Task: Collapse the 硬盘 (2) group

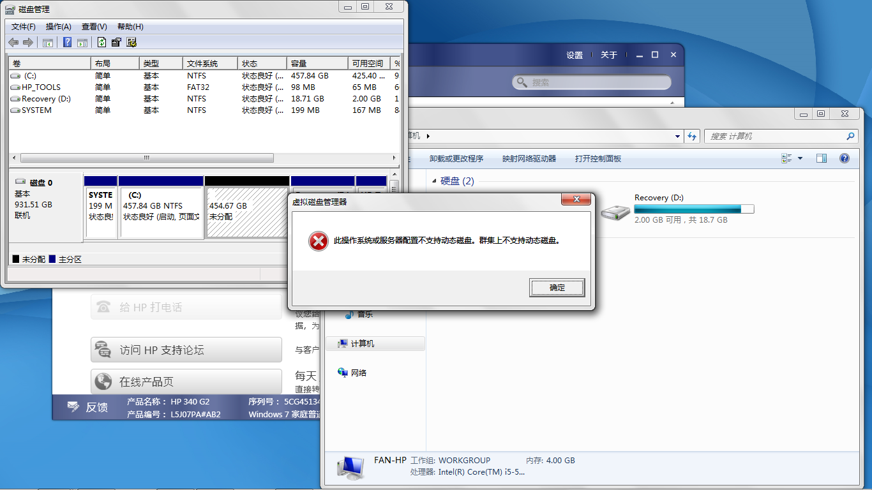Action: (x=434, y=181)
